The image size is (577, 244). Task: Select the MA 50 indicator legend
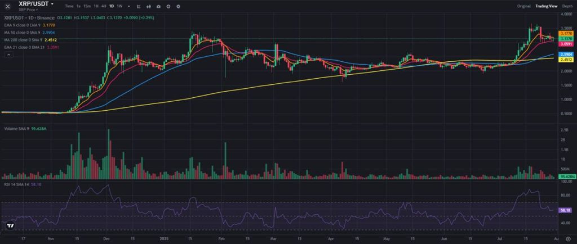coord(29,32)
